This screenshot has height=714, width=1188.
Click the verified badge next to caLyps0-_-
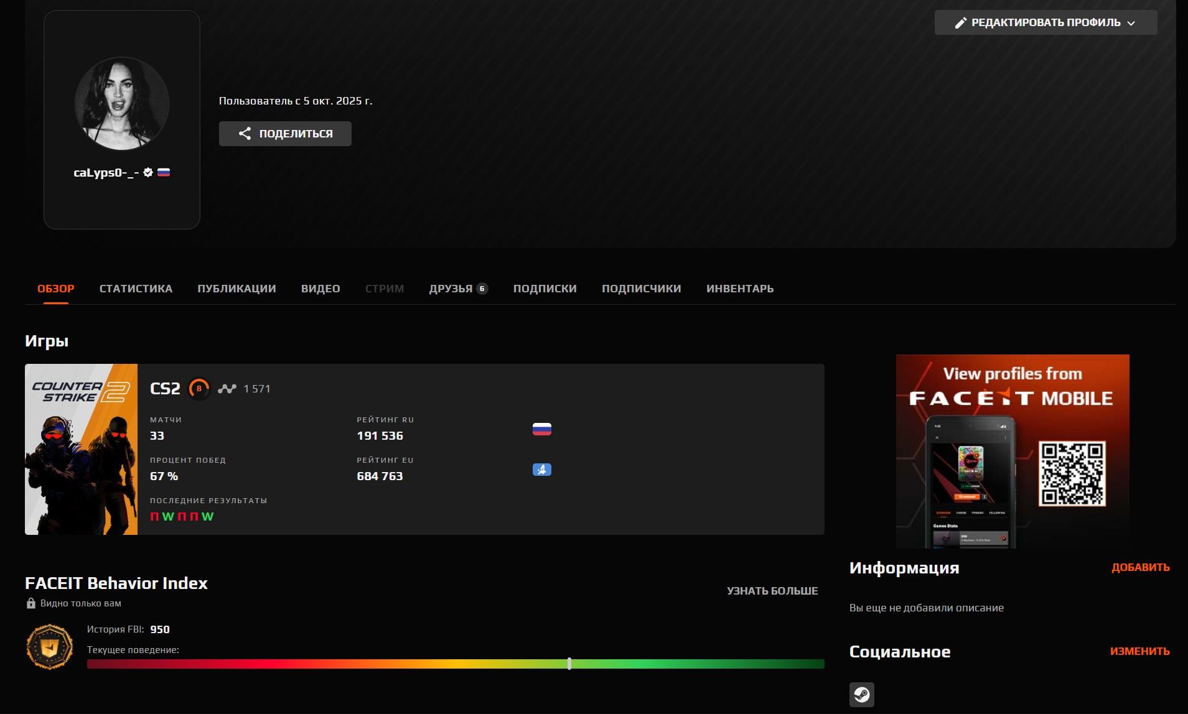(148, 173)
